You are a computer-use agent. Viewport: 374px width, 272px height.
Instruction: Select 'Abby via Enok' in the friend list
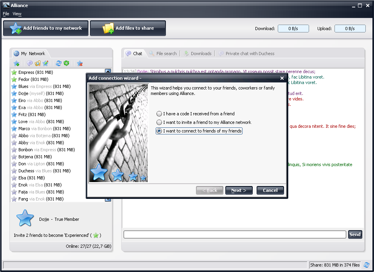[41, 143]
